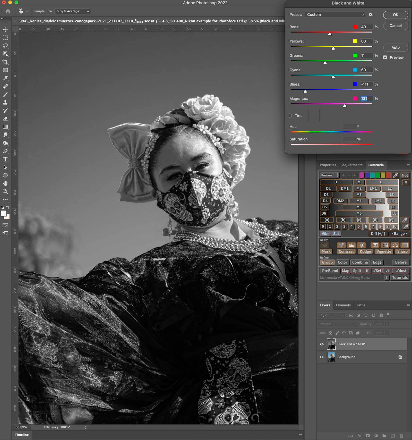Select the Lasso tool

pos(5,46)
